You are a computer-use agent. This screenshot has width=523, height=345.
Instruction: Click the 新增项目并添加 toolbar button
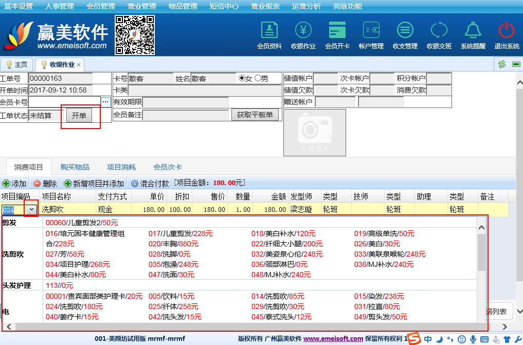tap(94, 184)
